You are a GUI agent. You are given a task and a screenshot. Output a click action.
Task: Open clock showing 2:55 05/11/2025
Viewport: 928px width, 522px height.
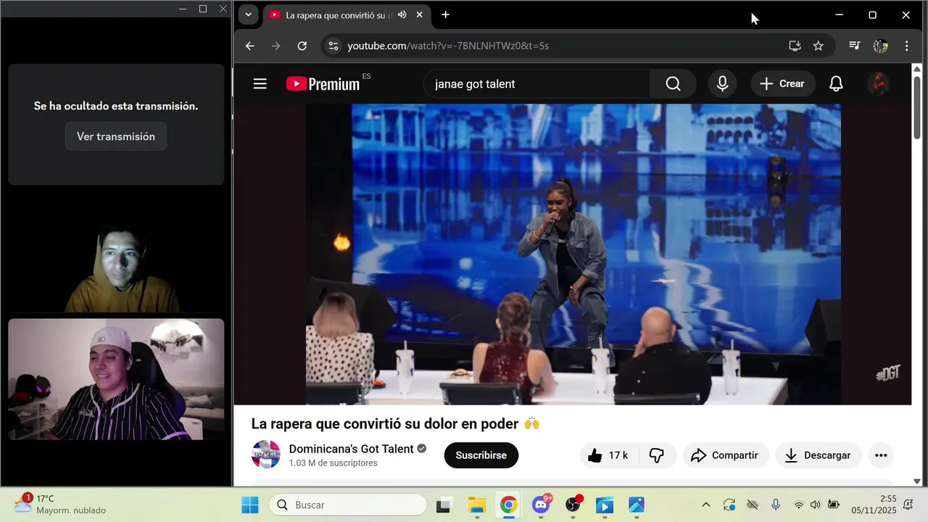point(874,505)
